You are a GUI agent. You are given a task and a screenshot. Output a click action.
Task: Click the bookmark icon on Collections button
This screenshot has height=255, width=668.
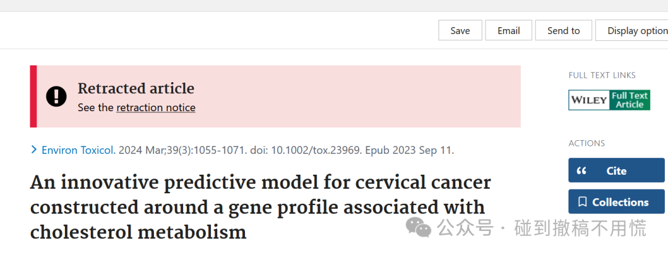click(583, 202)
